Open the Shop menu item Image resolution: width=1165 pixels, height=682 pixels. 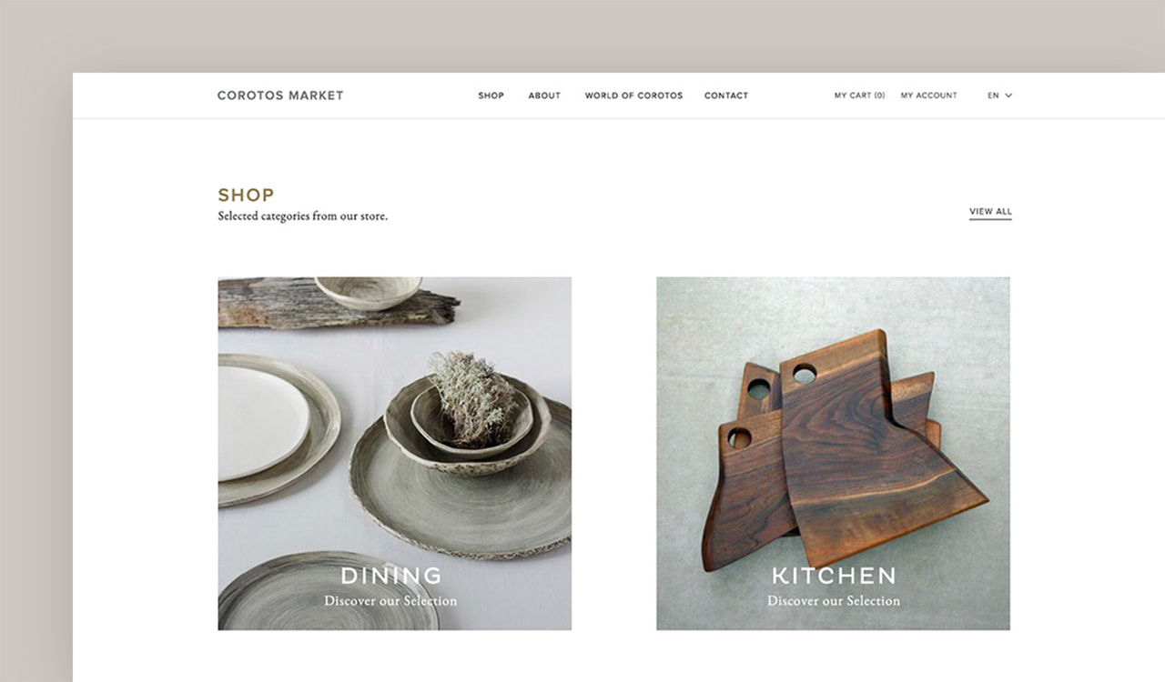coord(491,95)
